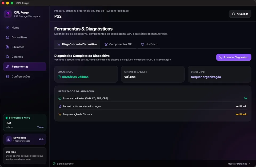The image size is (256, 167).
Task: Click the Biblioteca books icon
Action: [7, 47]
